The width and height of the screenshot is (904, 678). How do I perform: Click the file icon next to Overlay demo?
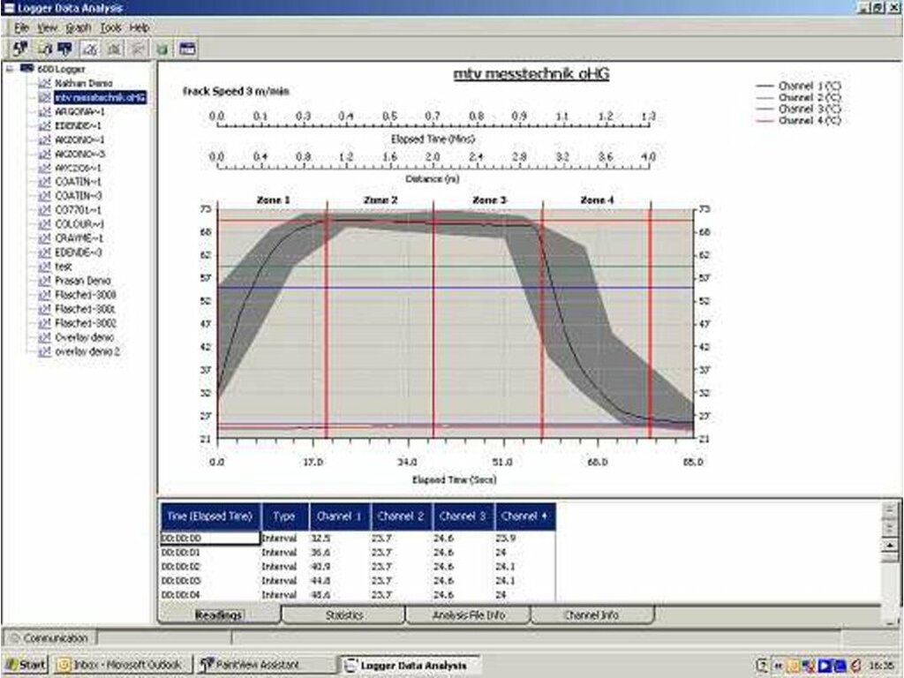point(44,336)
